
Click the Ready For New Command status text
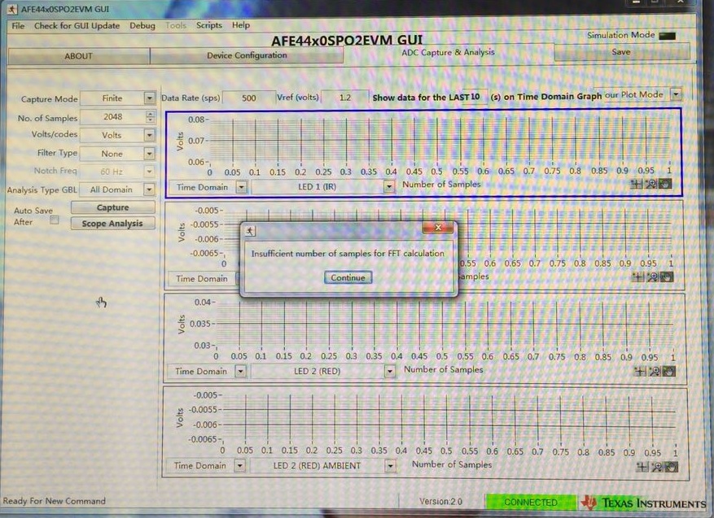tap(55, 501)
